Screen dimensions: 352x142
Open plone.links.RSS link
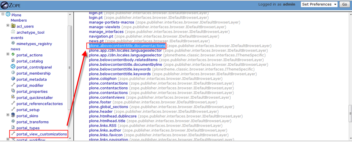point(102,126)
